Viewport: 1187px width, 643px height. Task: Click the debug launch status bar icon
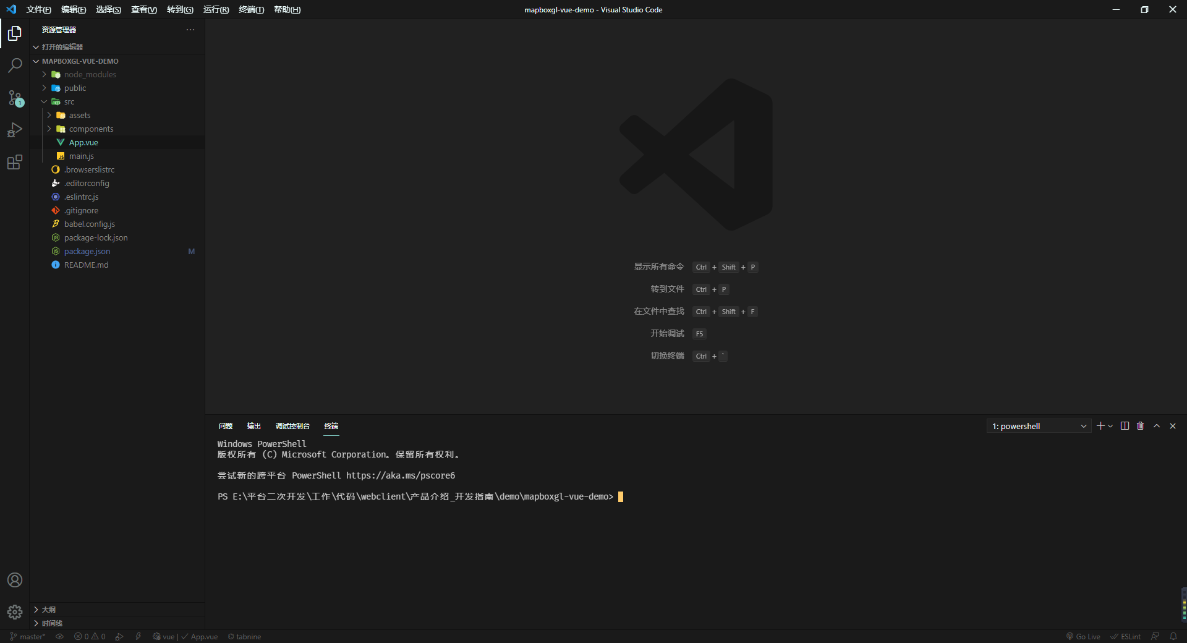[119, 637]
